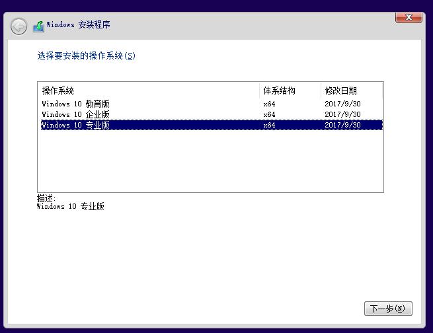Click the 选择要安装的操作系统(S) heading
433x333 pixels.
tap(86, 55)
